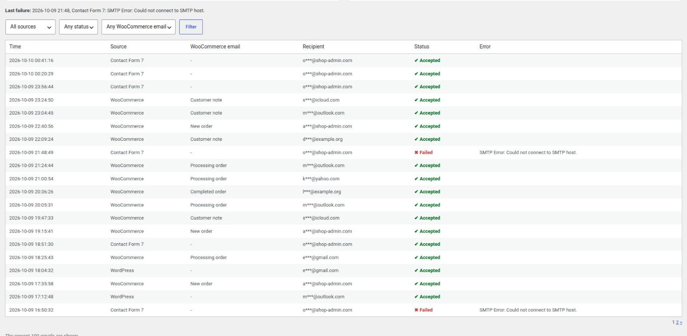Click the Error column header
687x336 pixels.
click(485, 47)
